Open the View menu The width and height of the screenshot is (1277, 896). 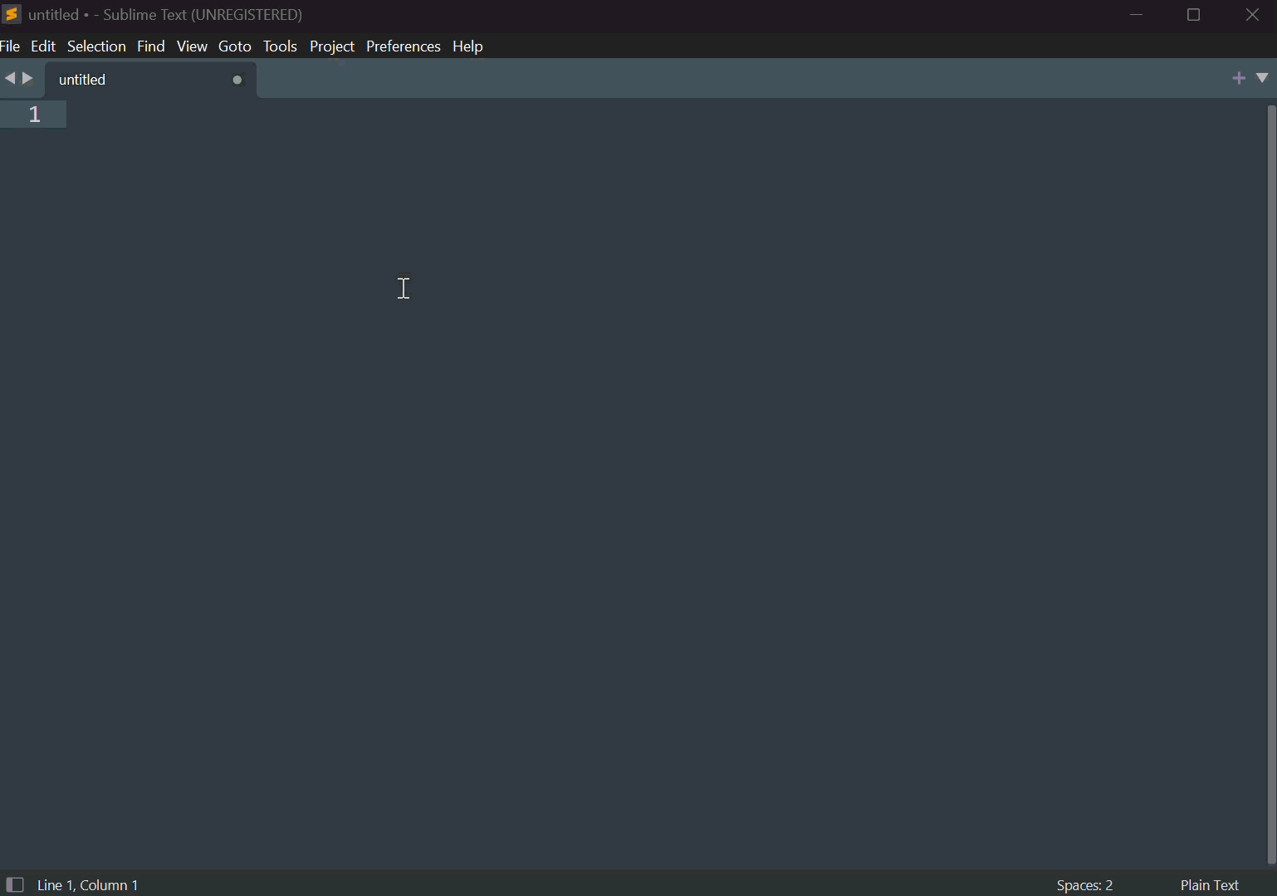tap(192, 46)
